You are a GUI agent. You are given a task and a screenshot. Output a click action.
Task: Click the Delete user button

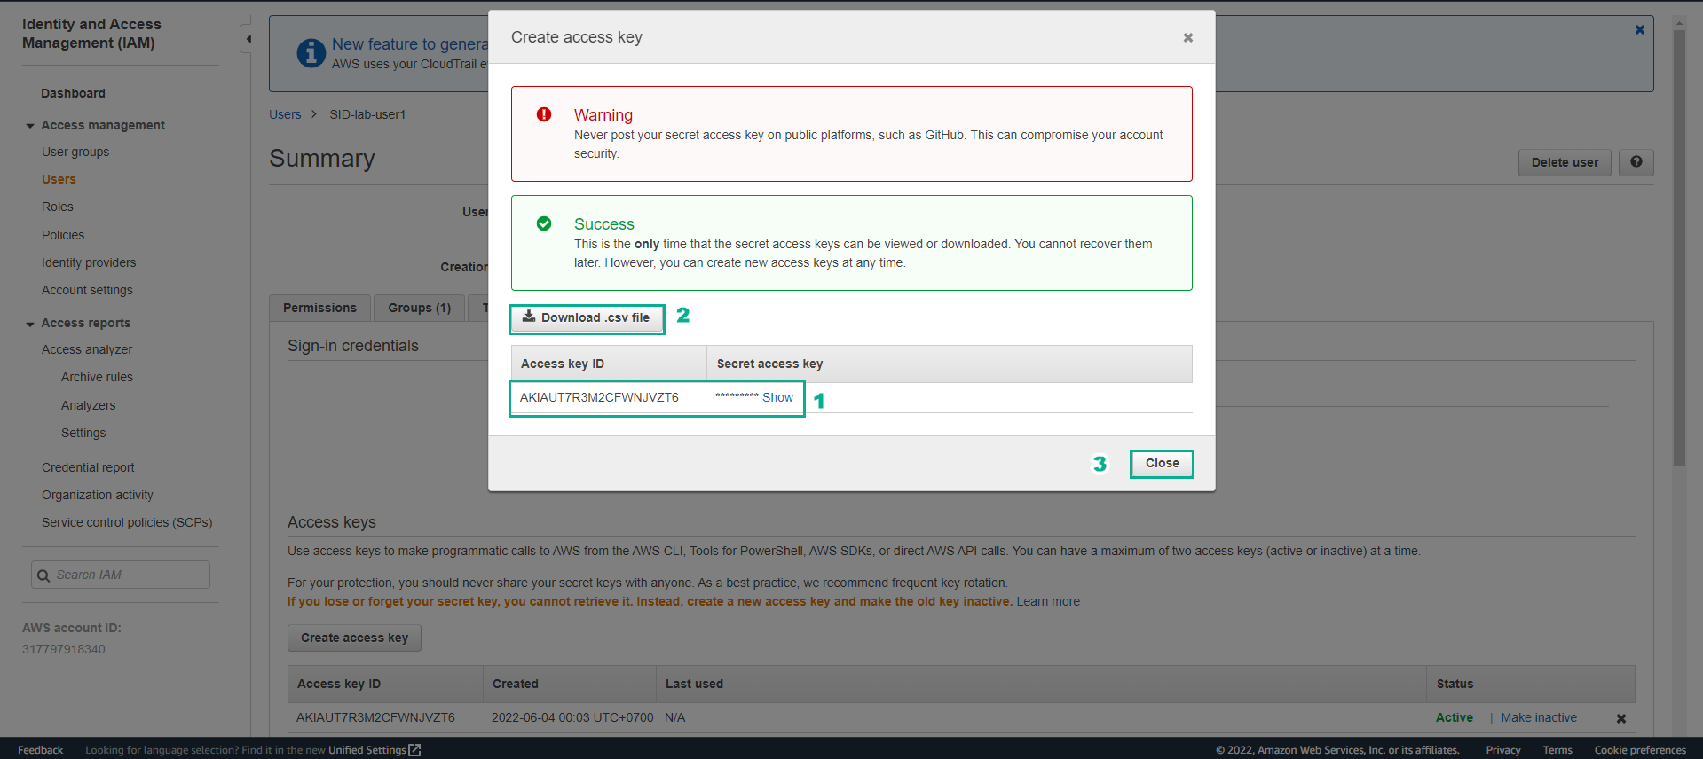[1564, 162]
